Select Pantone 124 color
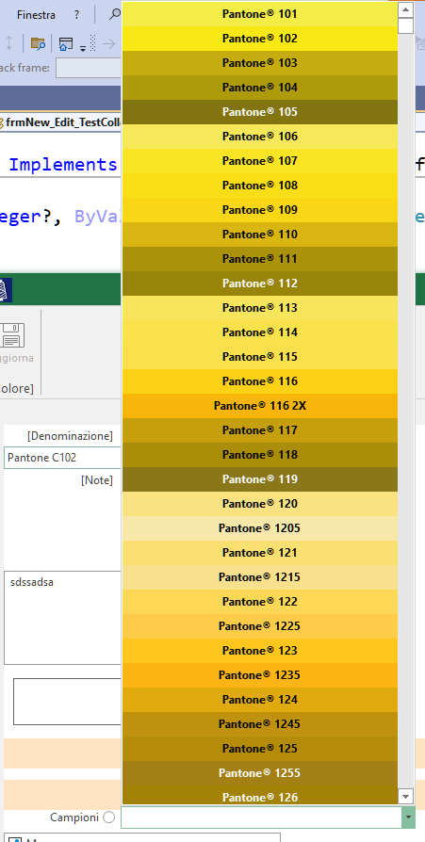This screenshot has width=425, height=842. (x=260, y=700)
